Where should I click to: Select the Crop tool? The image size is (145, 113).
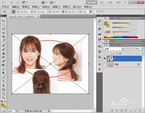tap(4, 37)
